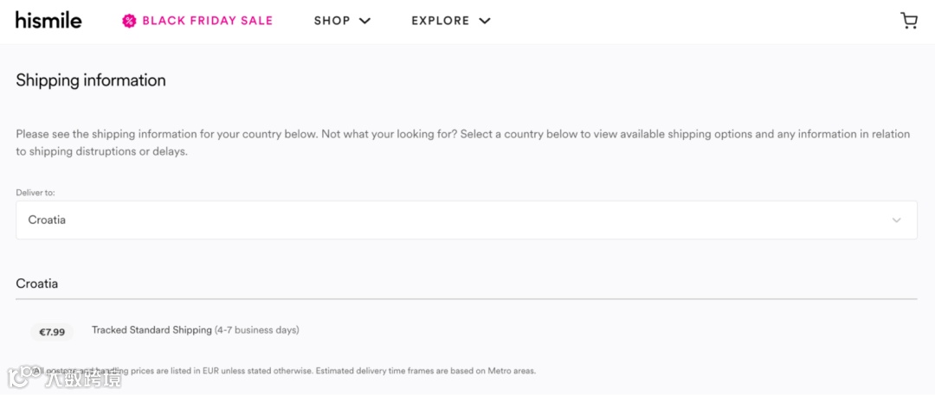Select the Tracked Standard Shipping text
This screenshot has width=935, height=395.
click(x=152, y=330)
